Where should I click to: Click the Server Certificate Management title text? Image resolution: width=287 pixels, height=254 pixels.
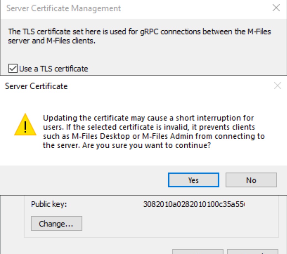(63, 9)
